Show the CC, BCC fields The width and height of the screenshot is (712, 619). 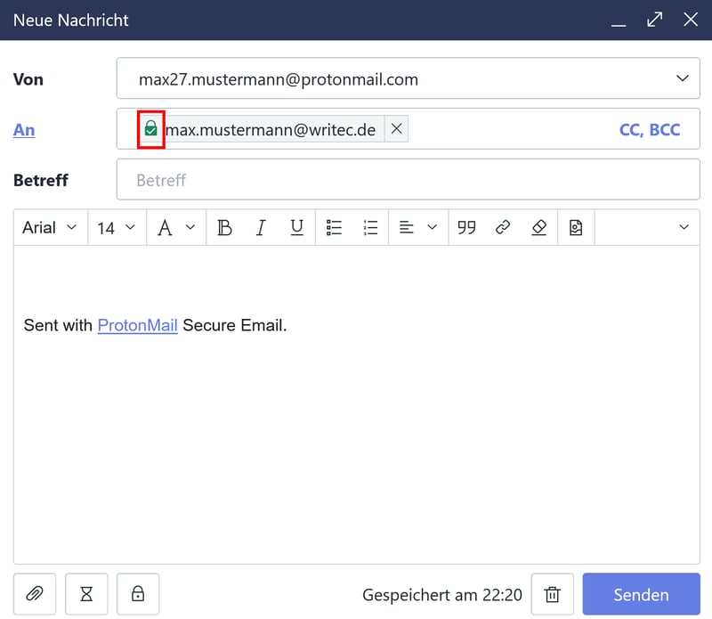point(649,130)
